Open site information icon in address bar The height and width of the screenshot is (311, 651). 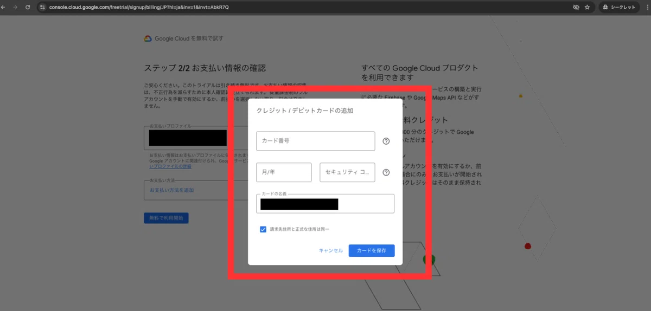(42, 7)
